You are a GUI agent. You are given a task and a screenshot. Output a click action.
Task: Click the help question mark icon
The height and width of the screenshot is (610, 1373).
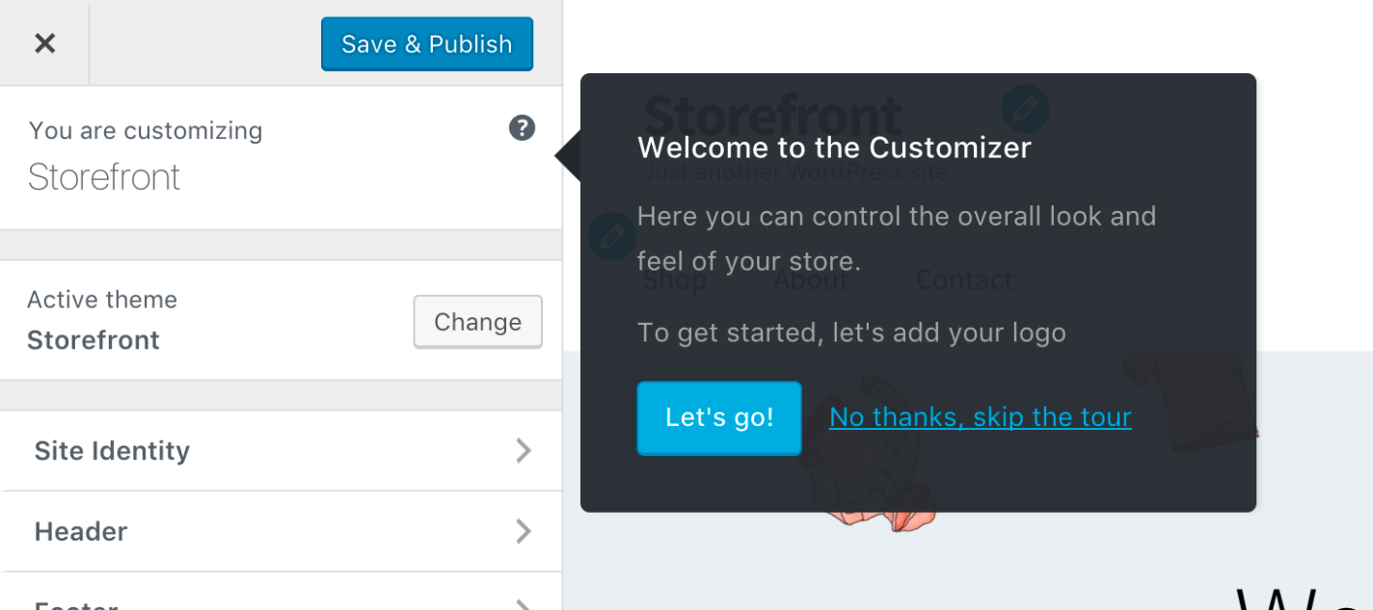(522, 128)
